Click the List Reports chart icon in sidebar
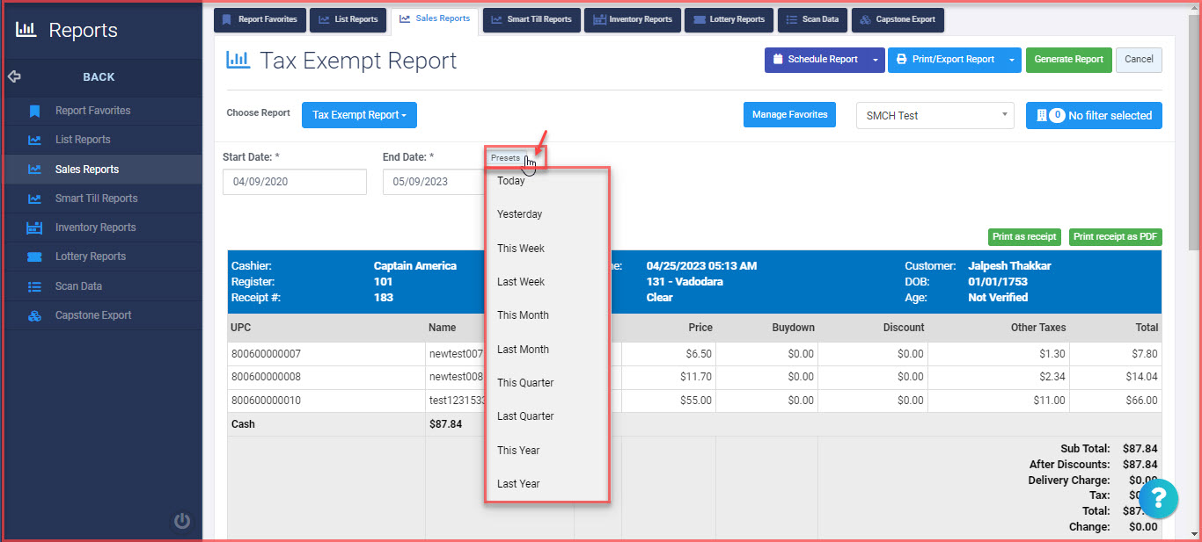This screenshot has height=542, width=1202. (x=34, y=140)
